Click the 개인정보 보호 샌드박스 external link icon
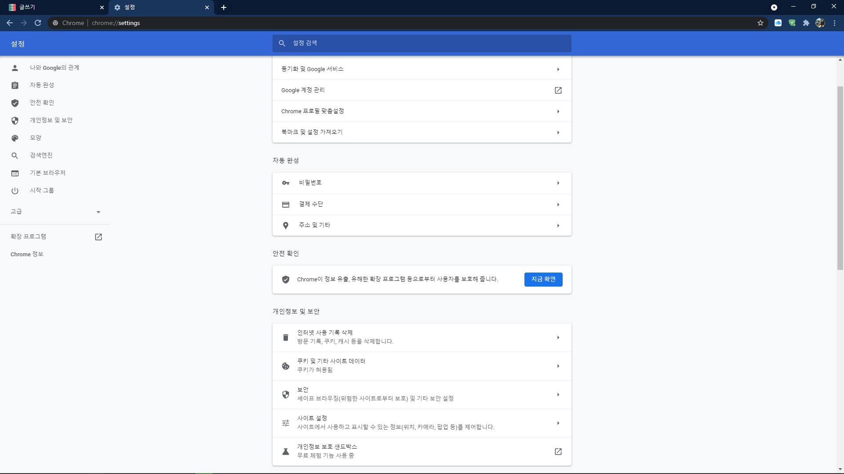Image resolution: width=844 pixels, height=474 pixels. click(558, 452)
